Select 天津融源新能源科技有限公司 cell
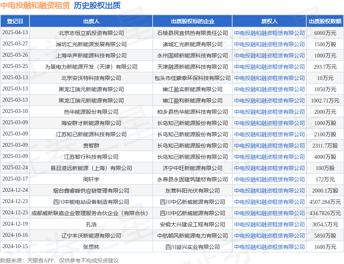344x264 pixels. click(193, 67)
